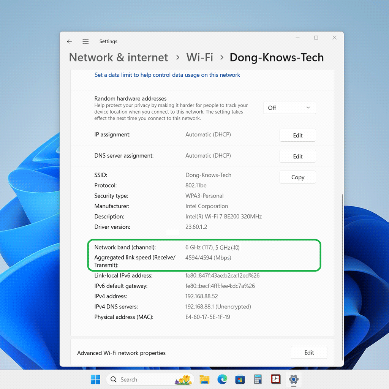Open the hamburger navigation menu

click(85, 41)
